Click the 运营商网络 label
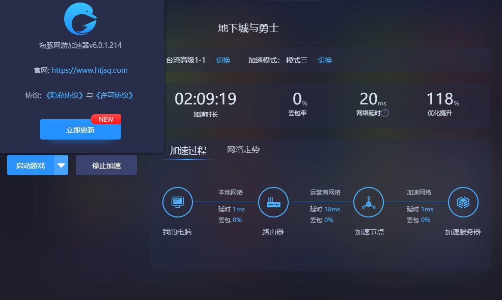 pos(325,192)
